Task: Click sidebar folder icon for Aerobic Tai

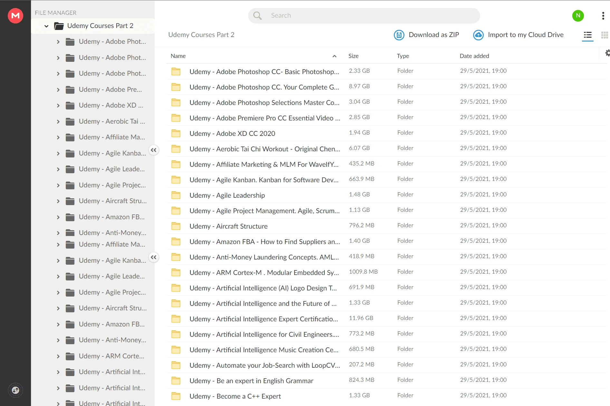Action: click(70, 121)
